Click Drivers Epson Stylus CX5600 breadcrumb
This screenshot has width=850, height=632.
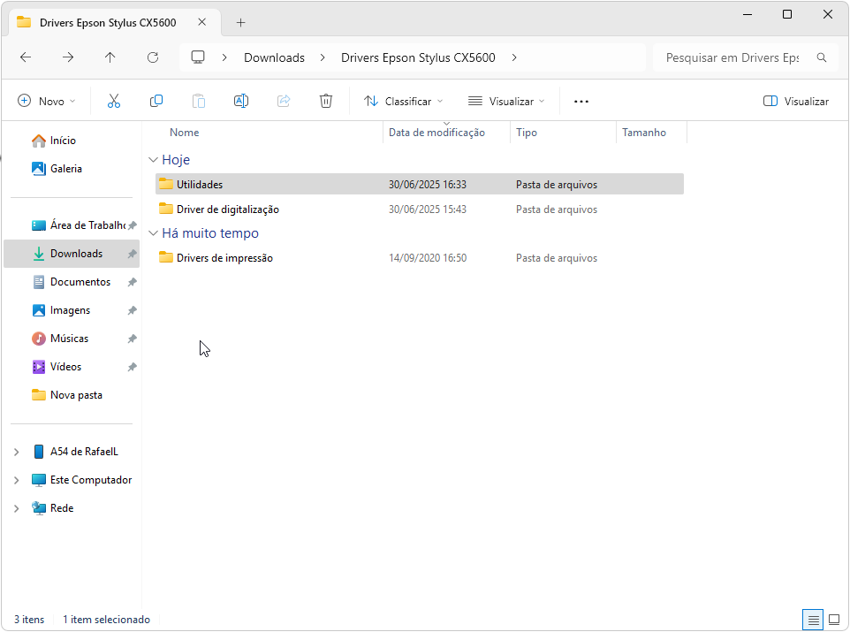click(418, 57)
